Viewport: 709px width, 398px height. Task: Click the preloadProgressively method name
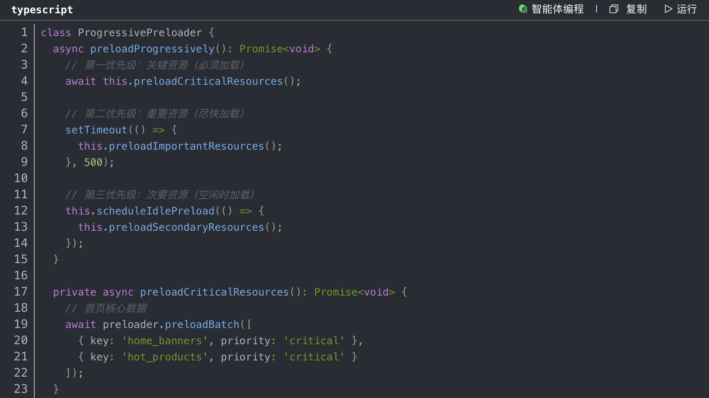point(152,49)
